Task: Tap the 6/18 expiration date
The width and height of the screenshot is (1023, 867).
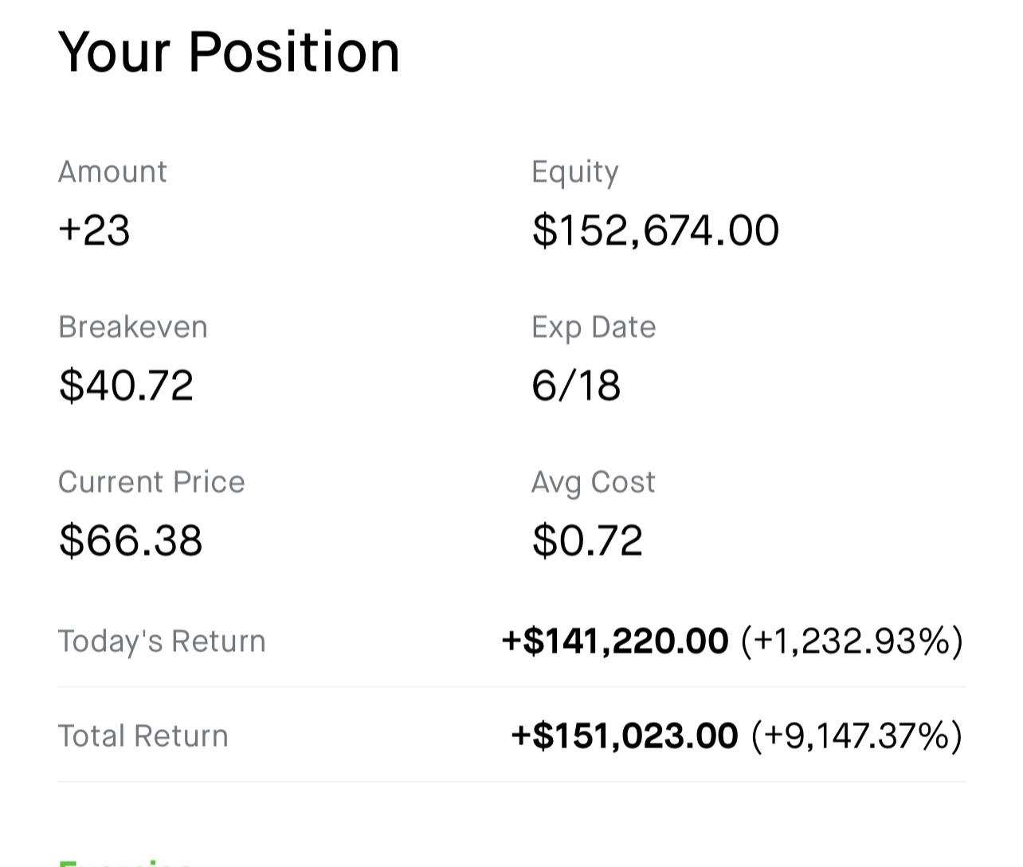Action: coord(575,386)
